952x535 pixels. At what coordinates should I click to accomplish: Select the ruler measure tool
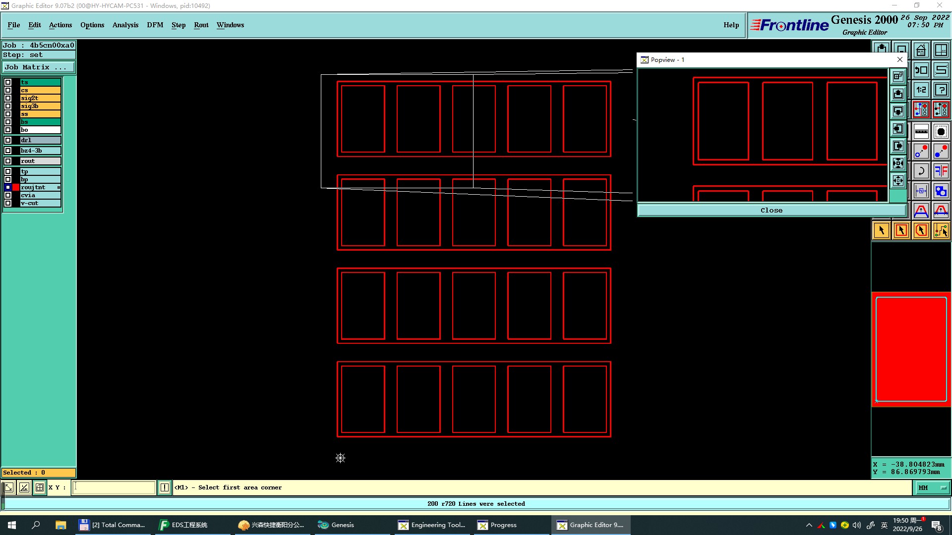(921, 131)
